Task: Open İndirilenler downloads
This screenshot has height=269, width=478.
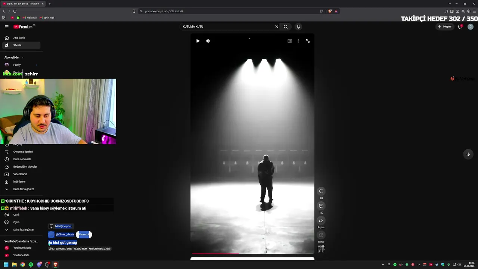Action: click(21, 182)
